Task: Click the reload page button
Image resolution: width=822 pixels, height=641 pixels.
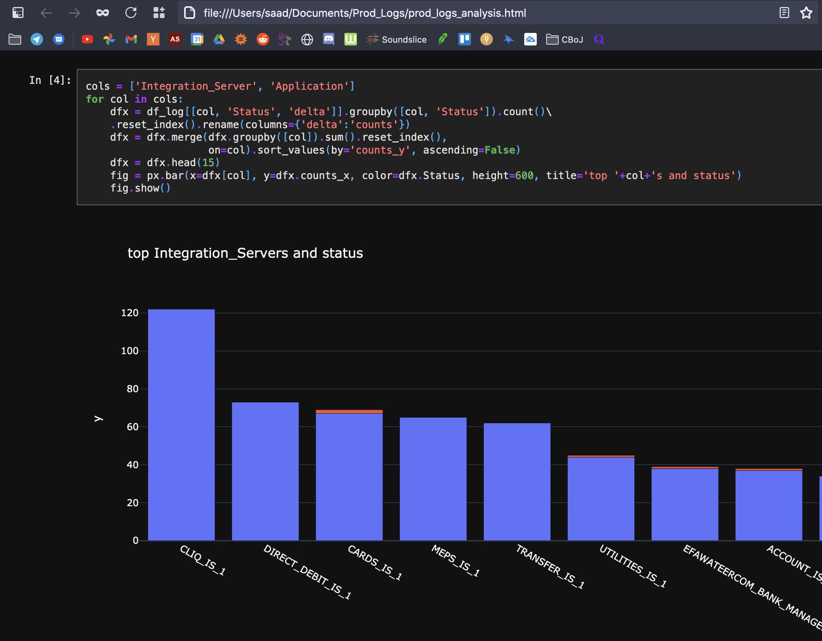Action: point(131,13)
